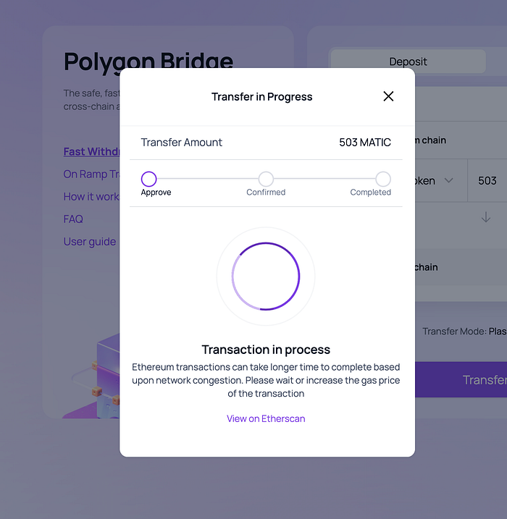Click the amount field showing 503
Viewport: 507px width, 519px height.
coord(487,181)
